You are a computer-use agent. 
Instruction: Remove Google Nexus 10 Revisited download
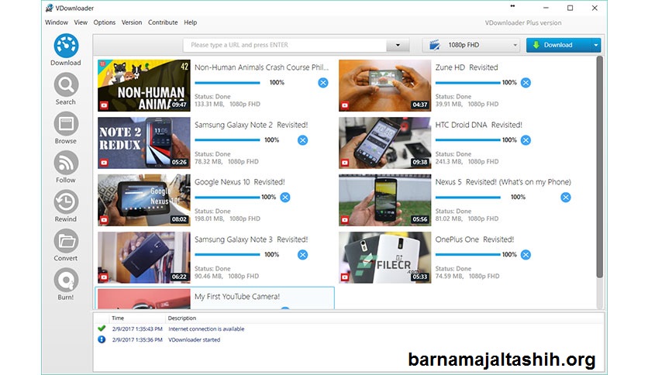click(285, 197)
